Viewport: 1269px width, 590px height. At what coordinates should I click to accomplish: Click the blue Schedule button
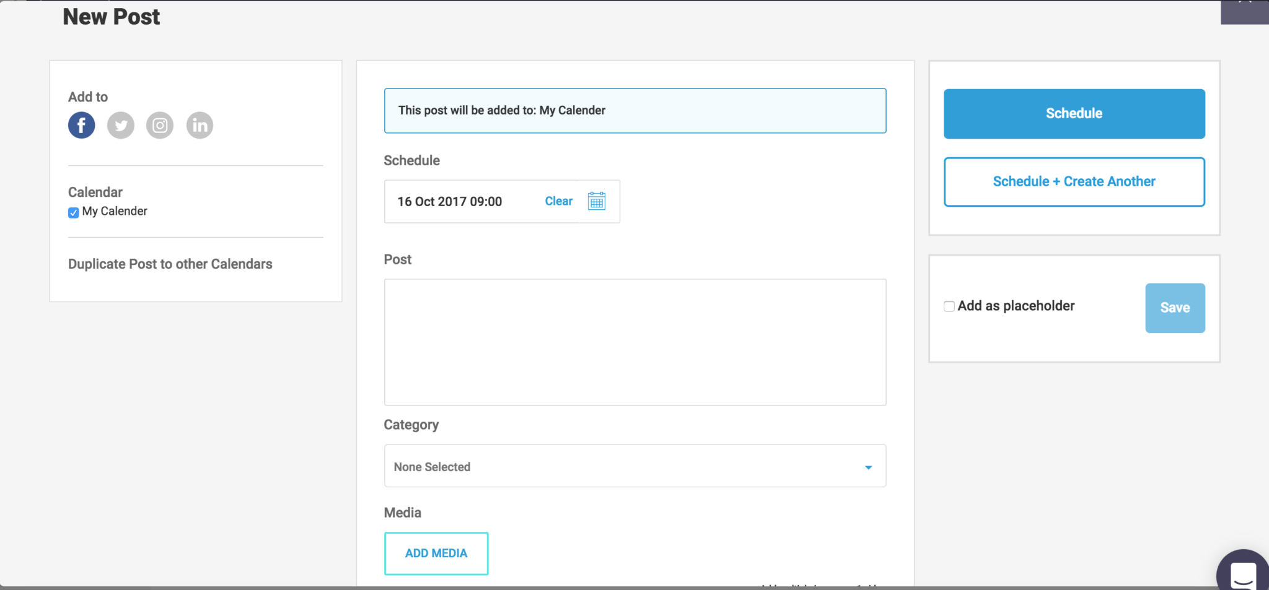[1074, 113]
